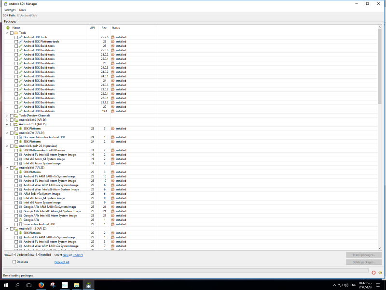Uncheck the Updates/New filter checkbox
The width and height of the screenshot is (386, 290).
pyautogui.click(x=14, y=255)
